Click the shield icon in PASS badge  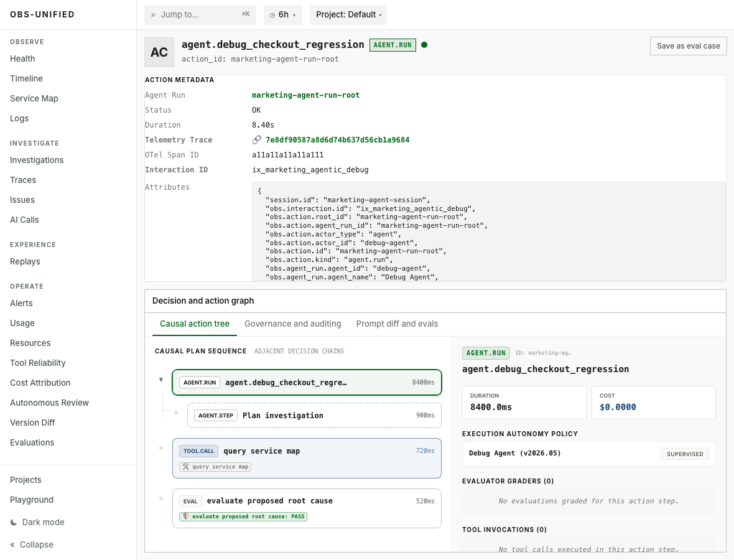(186, 516)
